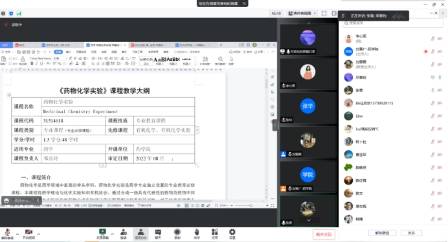Click undo arrow in quick toolbar
The image size is (448, 242).
[x=38, y=52]
